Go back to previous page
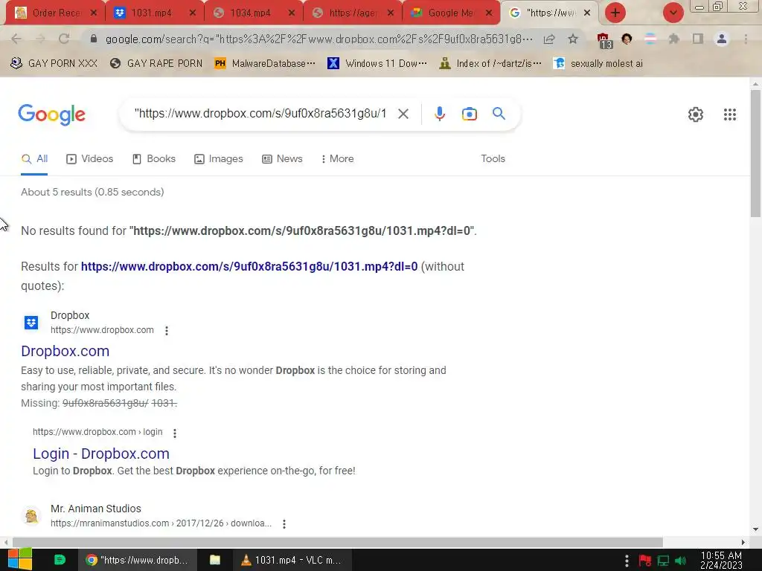Viewport: 762px width, 571px height. point(16,39)
